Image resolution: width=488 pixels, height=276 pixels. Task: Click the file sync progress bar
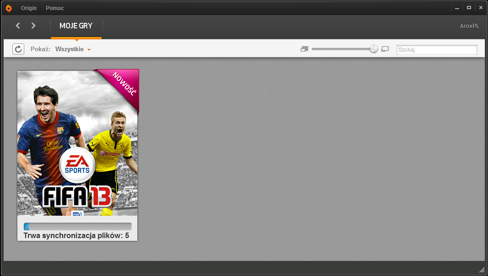(77, 226)
